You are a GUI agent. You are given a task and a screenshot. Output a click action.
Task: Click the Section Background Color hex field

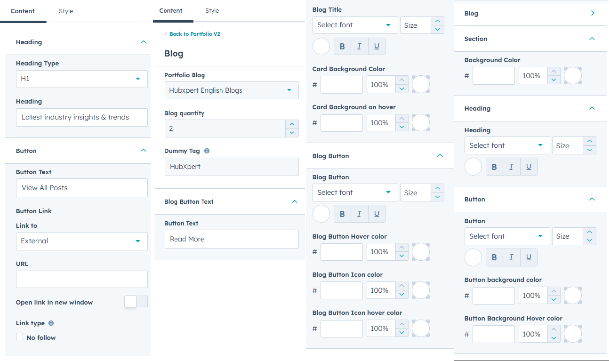(x=494, y=76)
